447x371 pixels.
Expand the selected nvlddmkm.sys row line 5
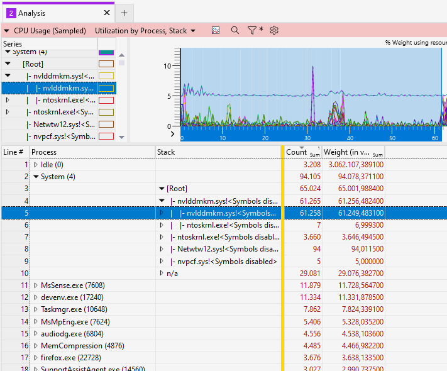pyautogui.click(x=162, y=213)
